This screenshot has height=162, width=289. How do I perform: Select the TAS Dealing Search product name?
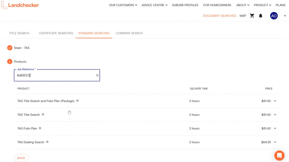click(31, 142)
